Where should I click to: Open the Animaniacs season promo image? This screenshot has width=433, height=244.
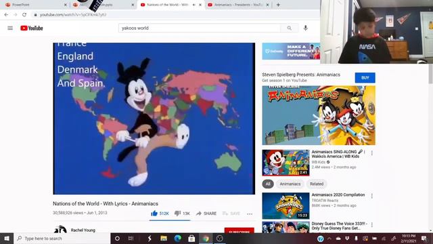[x=319, y=115]
